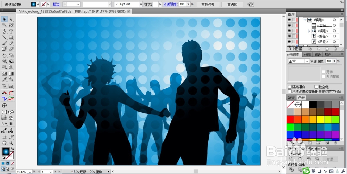Open the 不透明度 link in control bar
This screenshot has width=347, height=174.
[x=170, y=4]
